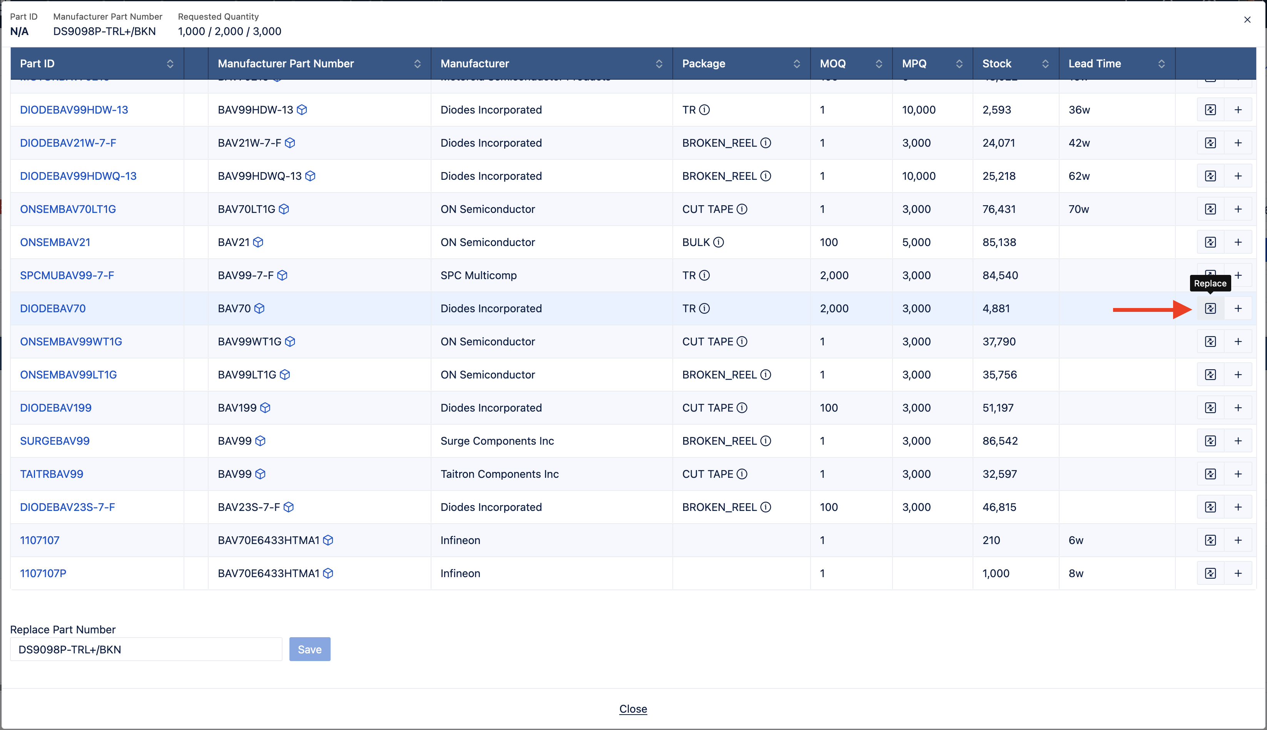
Task: Click info icon beside BULK package
Action: pyautogui.click(x=718, y=242)
